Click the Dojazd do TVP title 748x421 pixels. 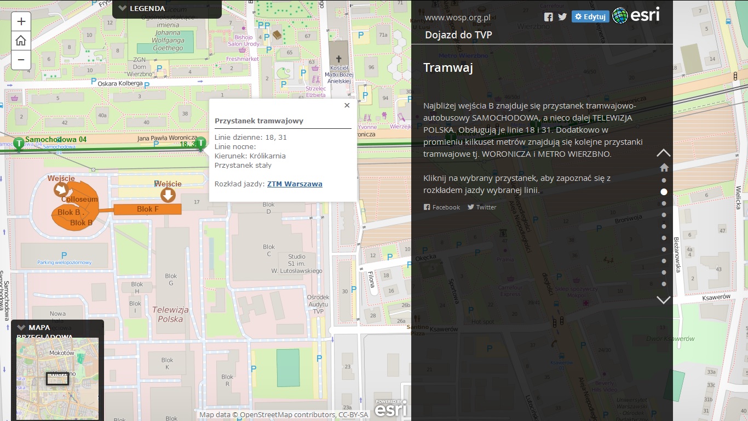(458, 35)
